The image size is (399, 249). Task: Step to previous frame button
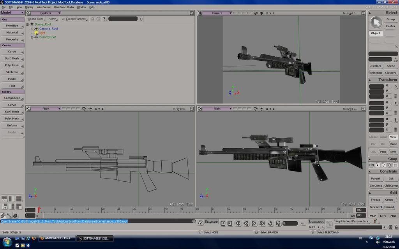(x=223, y=223)
